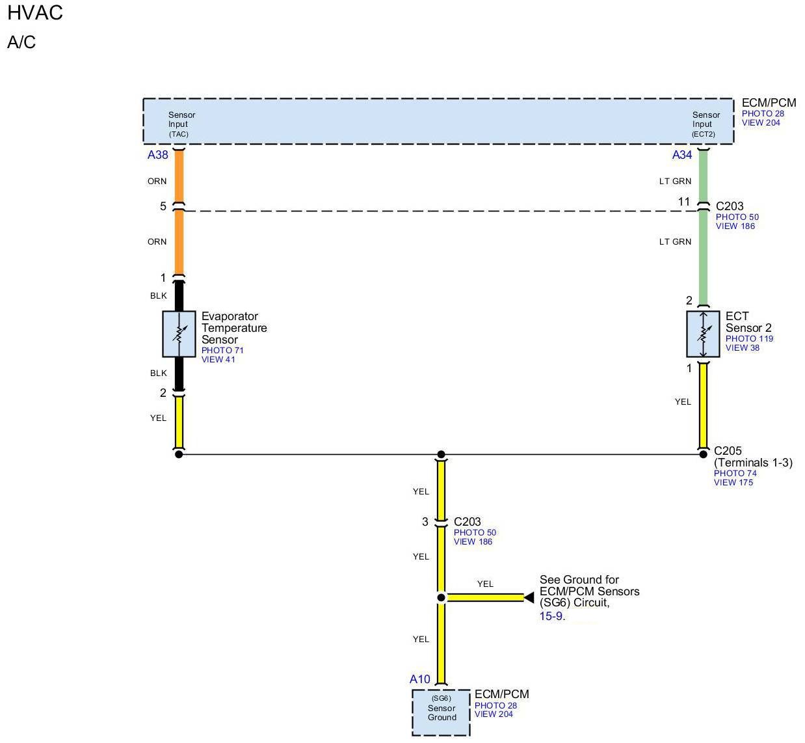Open PHOTO 50 link under lower C203
805x743 pixels.
(x=475, y=532)
